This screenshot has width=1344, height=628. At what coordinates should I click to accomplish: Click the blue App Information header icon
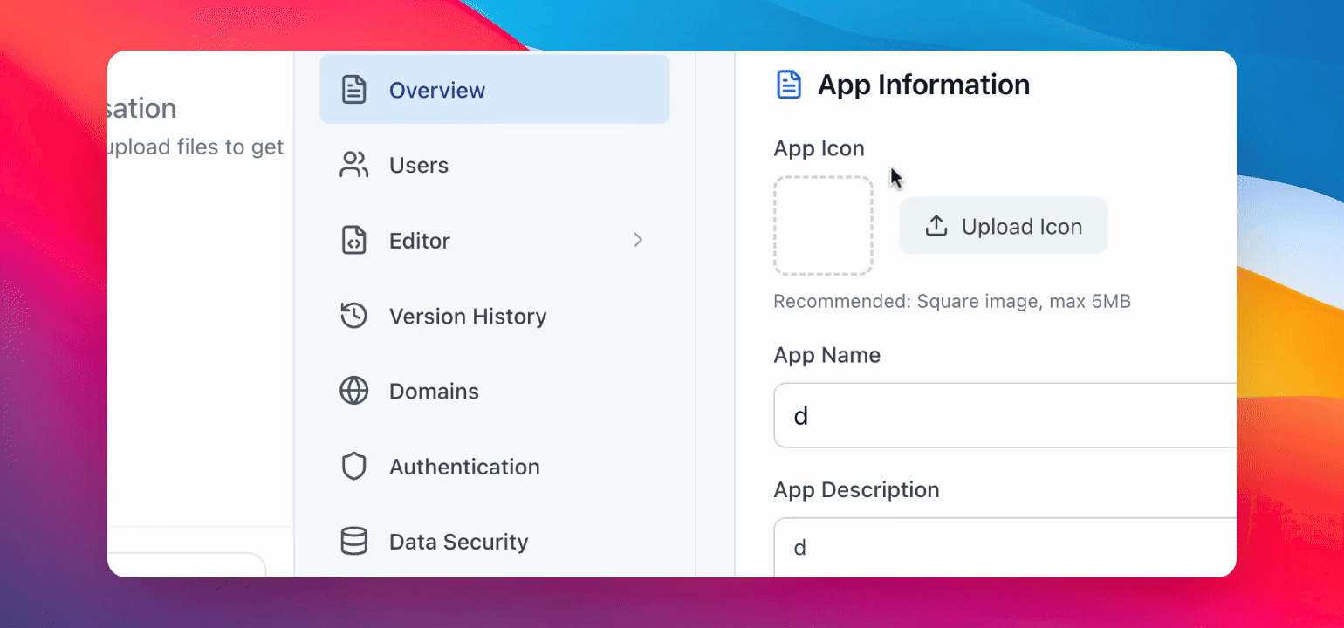tap(789, 85)
